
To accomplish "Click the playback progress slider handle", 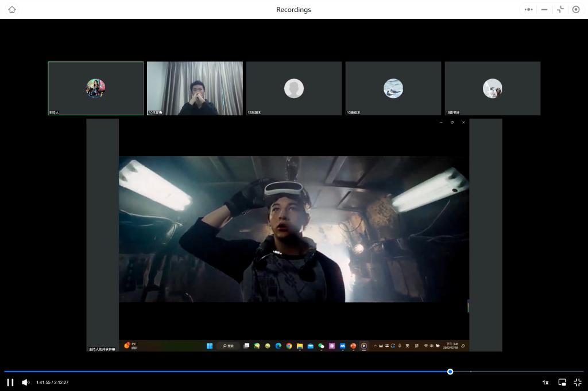I will [450, 372].
